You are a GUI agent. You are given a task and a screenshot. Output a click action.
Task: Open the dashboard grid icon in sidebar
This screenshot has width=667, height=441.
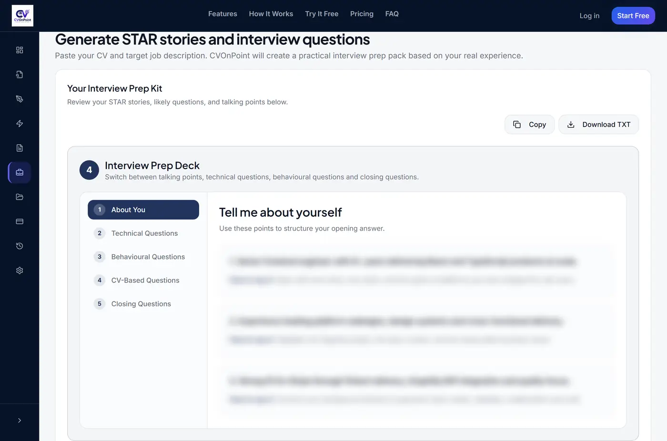[x=20, y=50]
